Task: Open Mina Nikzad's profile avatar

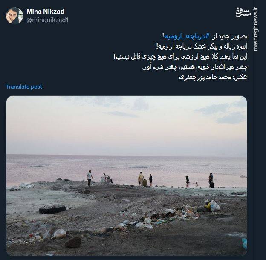Action: (x=14, y=15)
